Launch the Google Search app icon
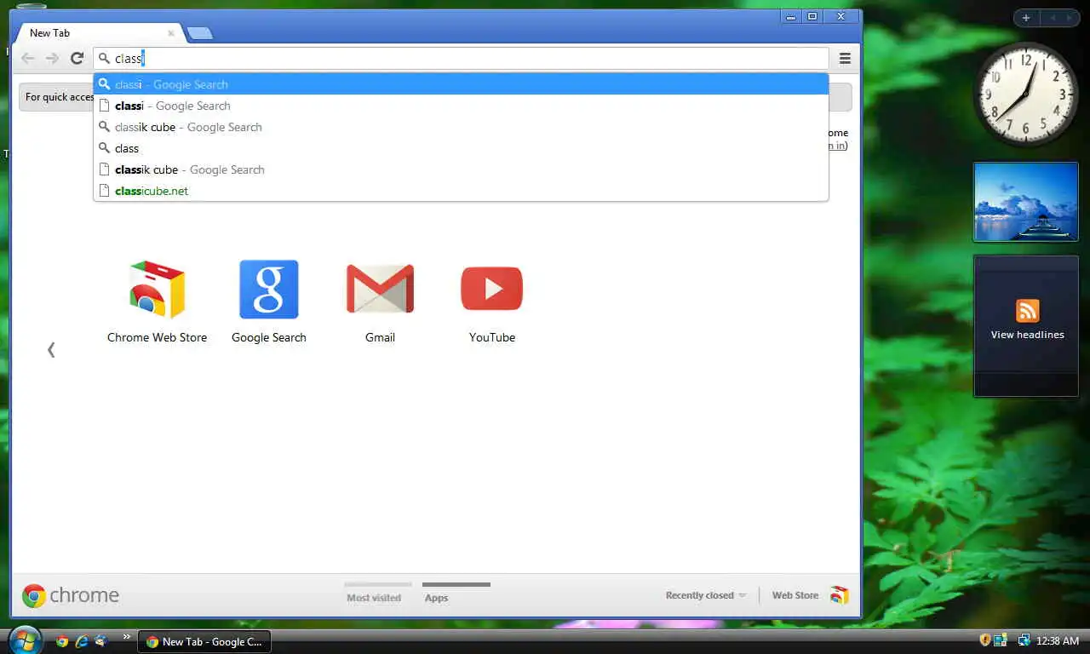The height and width of the screenshot is (654, 1090). tap(269, 290)
